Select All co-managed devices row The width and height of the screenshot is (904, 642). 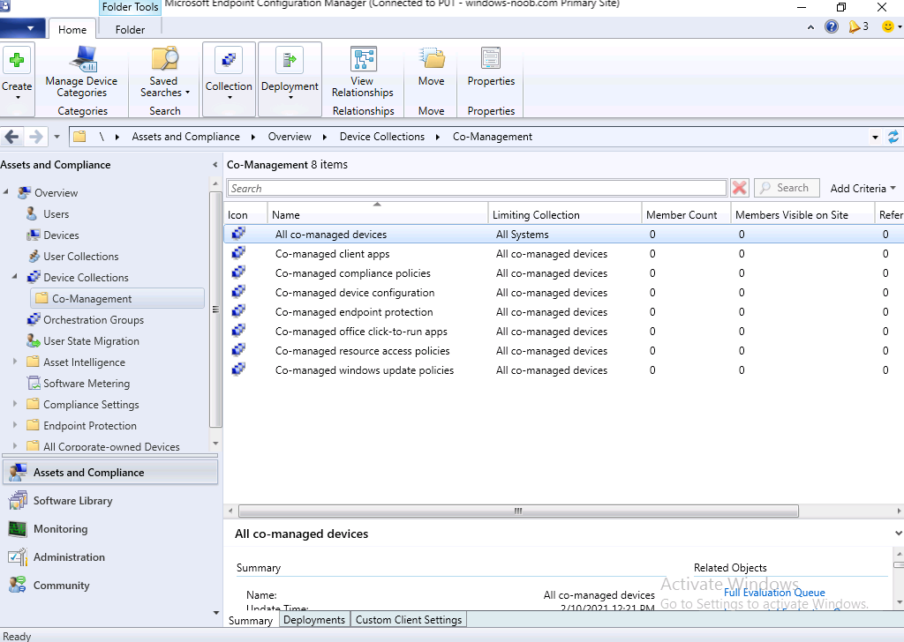(562, 235)
